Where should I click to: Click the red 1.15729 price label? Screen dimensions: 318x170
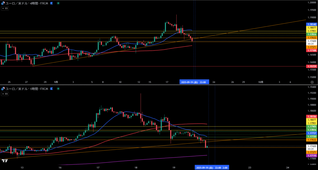(x=311, y=66)
